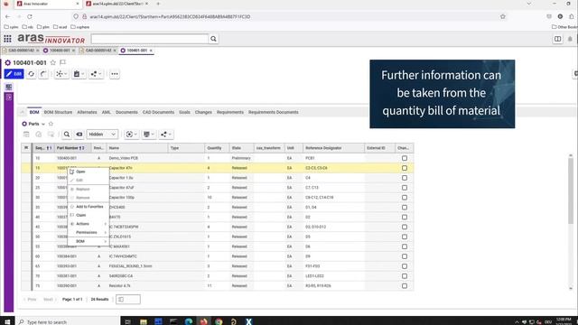
Task: Open the grid layout dropdown in grid toolbar
Action: [x=148, y=135]
